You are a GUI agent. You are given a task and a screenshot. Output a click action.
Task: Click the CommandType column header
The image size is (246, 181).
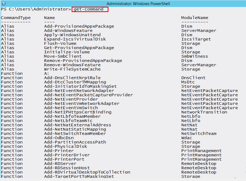[16, 17]
